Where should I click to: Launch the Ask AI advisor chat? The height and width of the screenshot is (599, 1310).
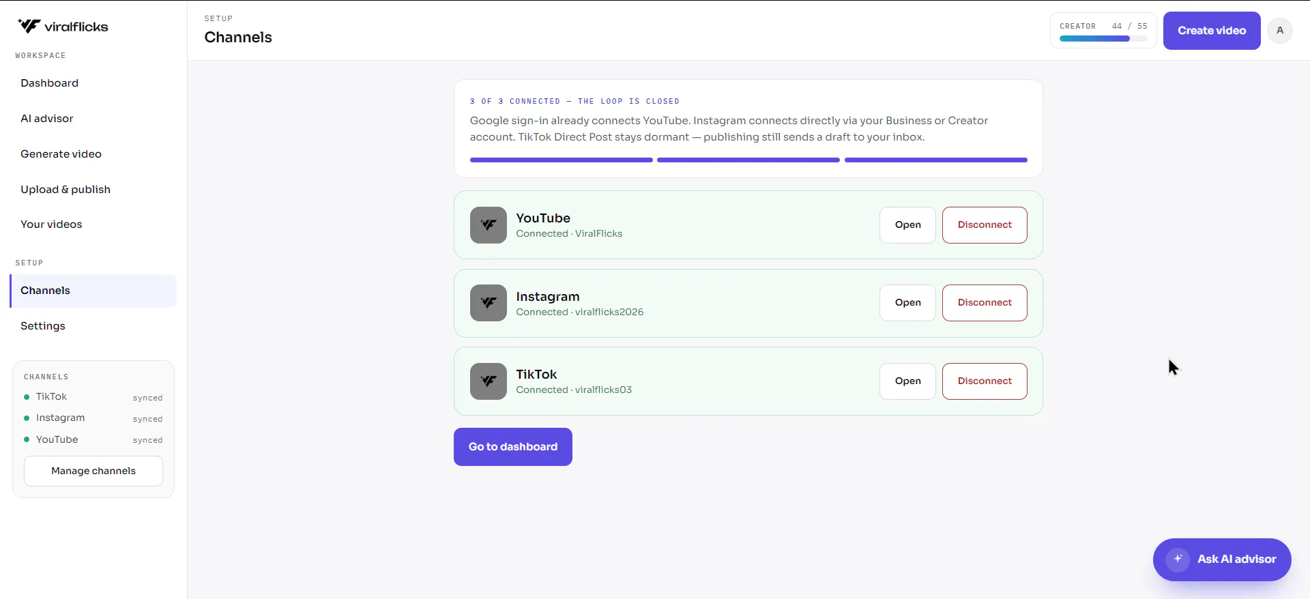[x=1222, y=559]
